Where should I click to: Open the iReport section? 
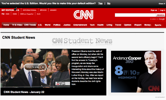[x=138, y=25]
